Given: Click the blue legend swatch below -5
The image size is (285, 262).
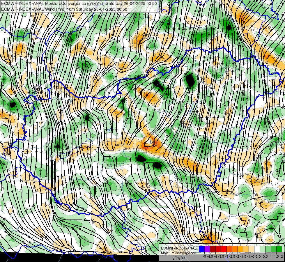Looking at the screenshot, I should (x=202, y=249).
